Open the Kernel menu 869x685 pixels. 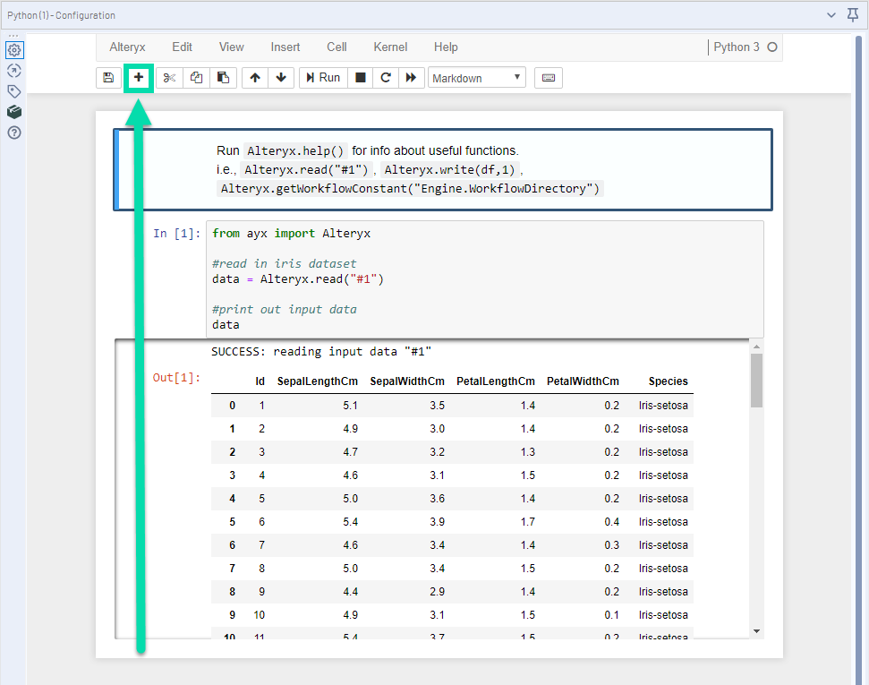(x=390, y=47)
